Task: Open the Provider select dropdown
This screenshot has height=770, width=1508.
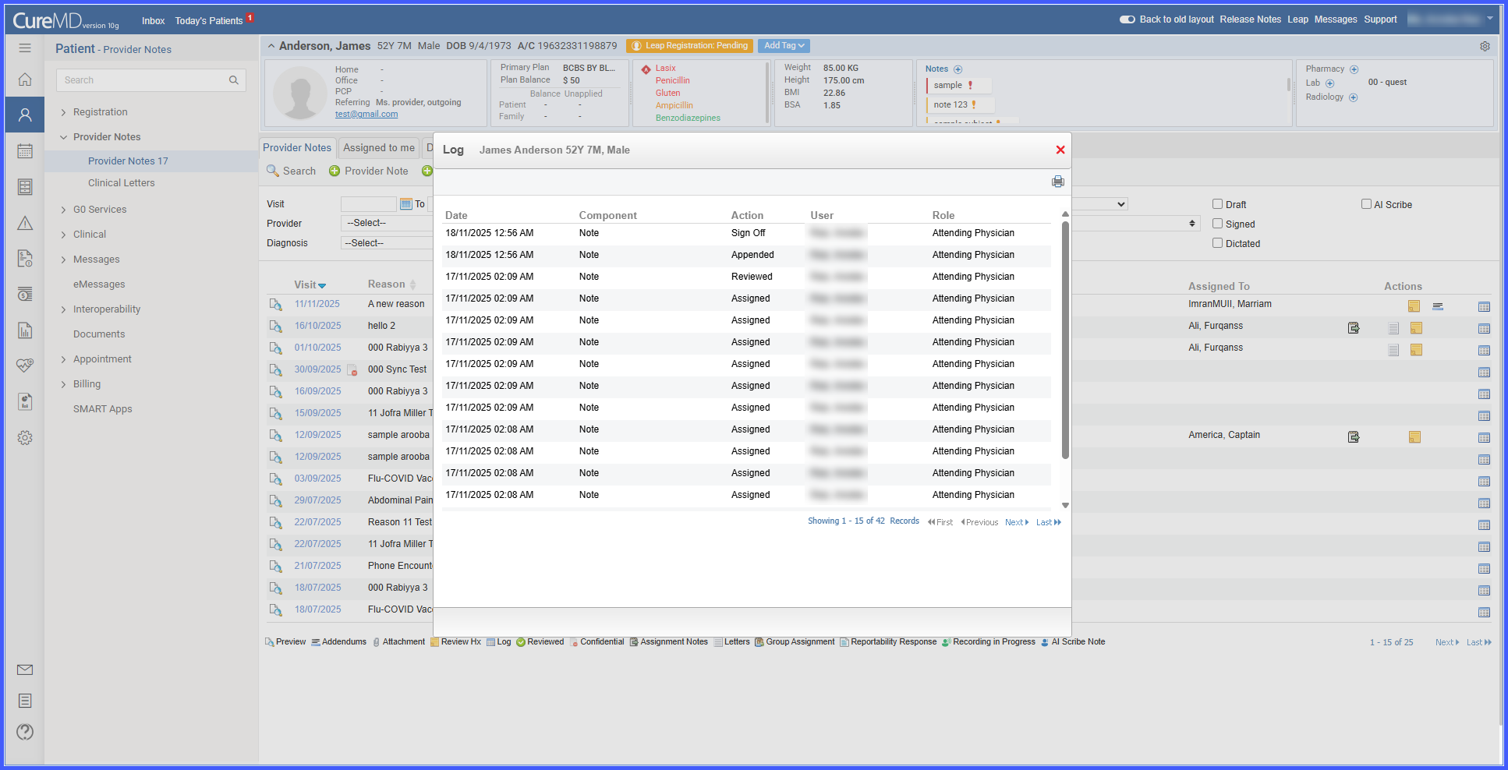Action: click(x=387, y=223)
